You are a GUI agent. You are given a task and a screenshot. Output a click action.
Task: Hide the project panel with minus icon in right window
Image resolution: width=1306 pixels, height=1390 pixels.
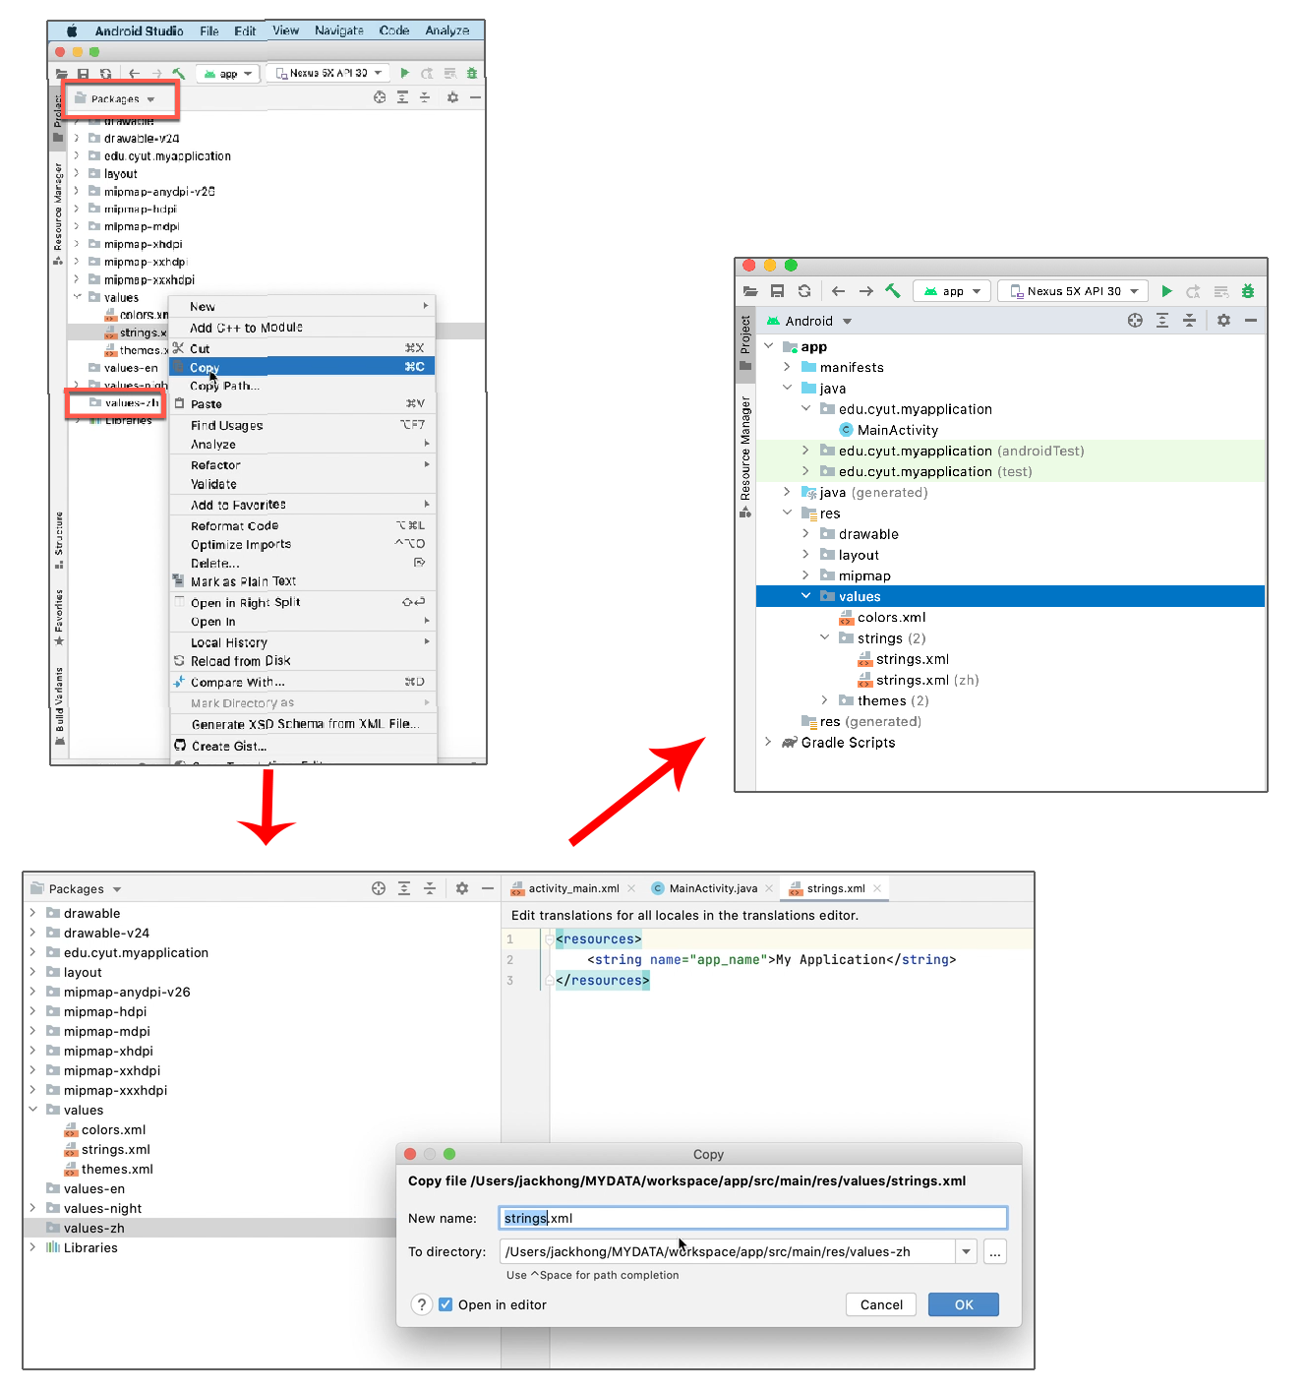coord(1251,321)
